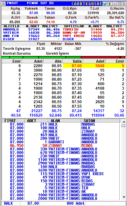Screen dimensions: 127x206
Task: Click the left arrow before letter shortcuts
Action: [x=73, y=4]
